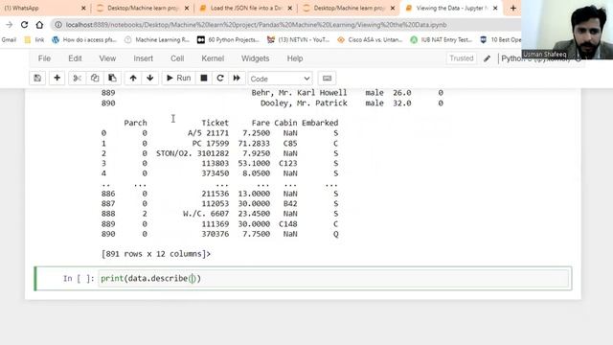Viewport: 613px width, 345px height.
Task: Switch to the WhatsApp browser tab
Action: tap(43, 8)
